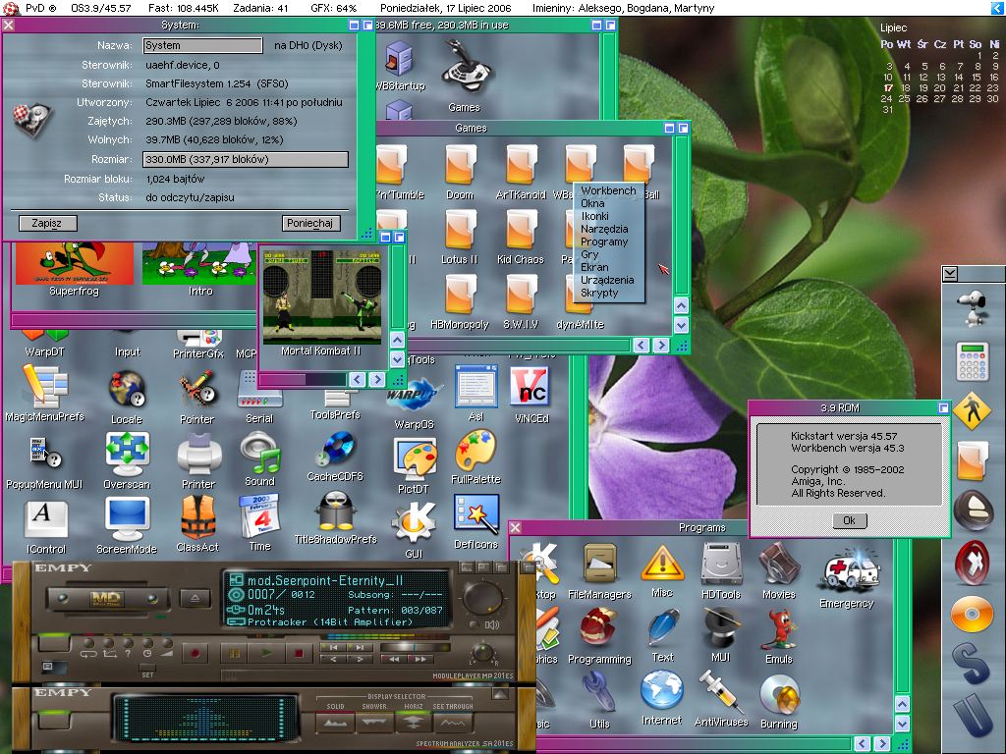Launch the Lotus II game icon
Screen dimensions: 1006x754
tap(460, 230)
